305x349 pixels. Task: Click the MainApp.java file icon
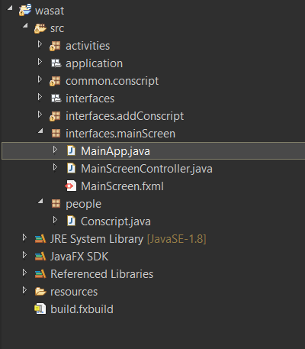click(71, 150)
